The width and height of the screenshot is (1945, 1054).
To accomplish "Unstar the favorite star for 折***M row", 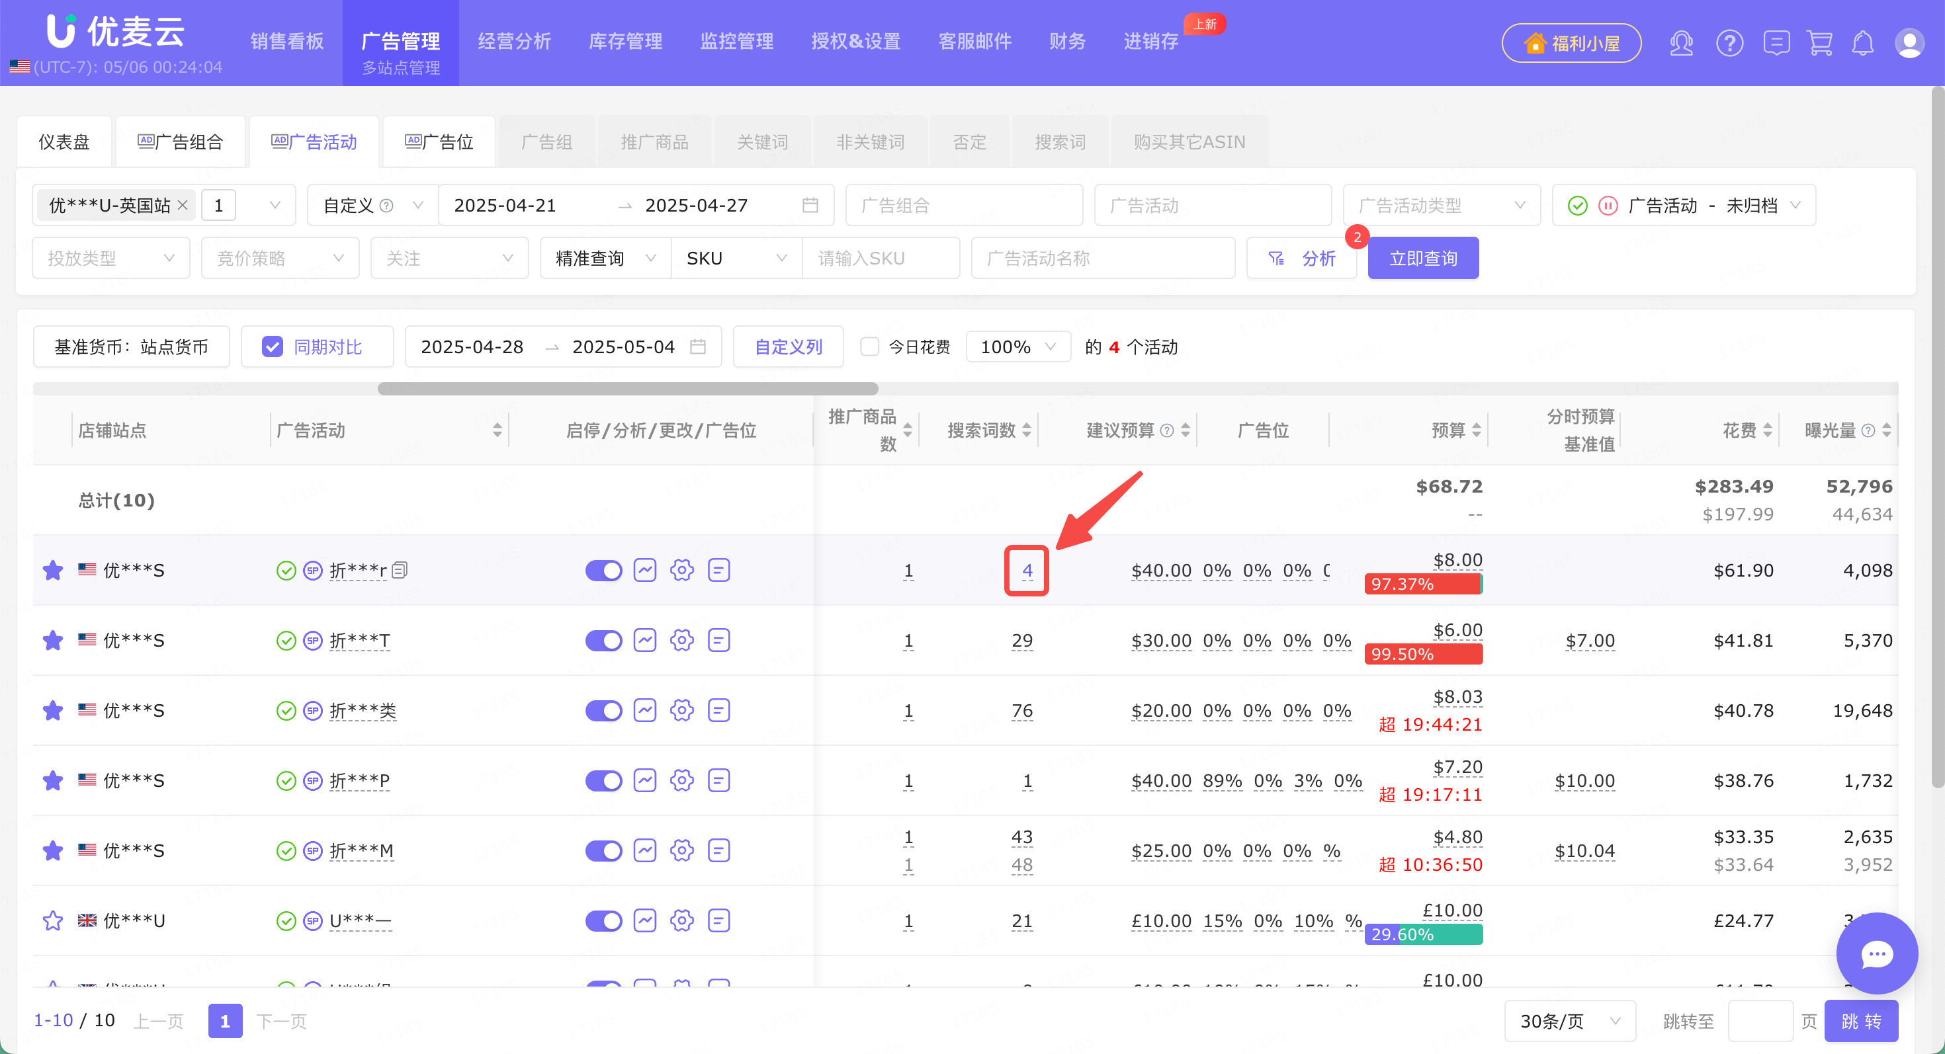I will pos(53,850).
